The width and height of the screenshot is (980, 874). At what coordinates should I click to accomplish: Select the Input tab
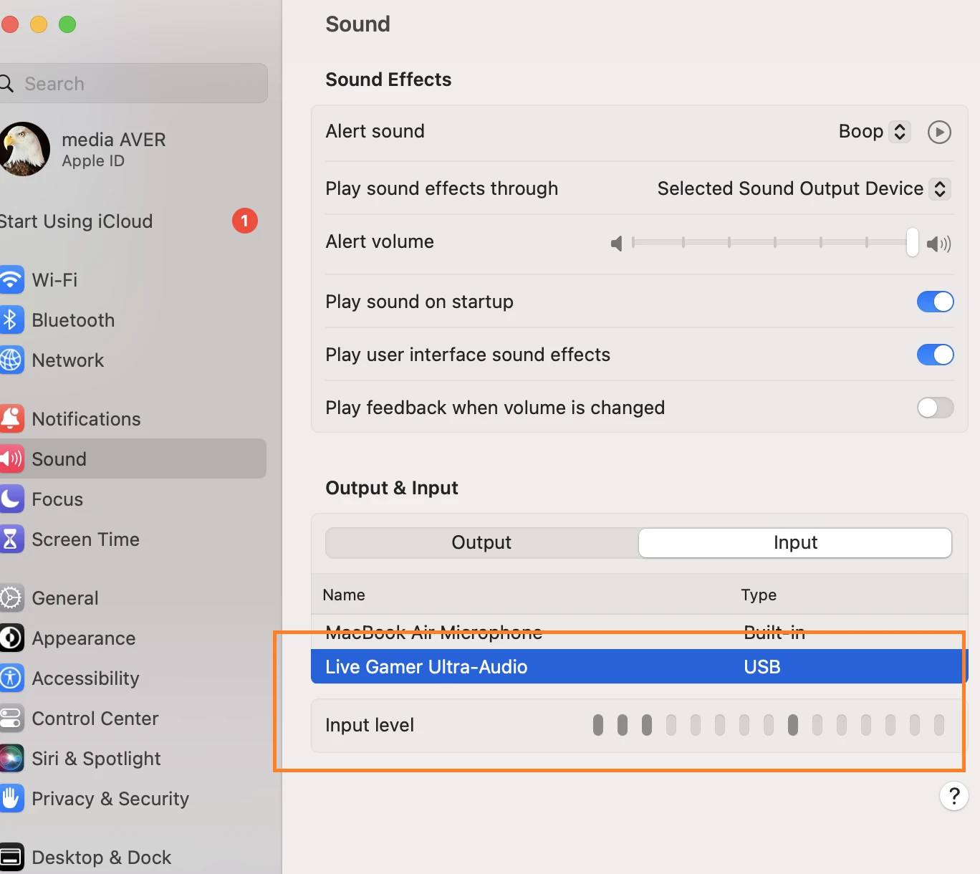(795, 542)
